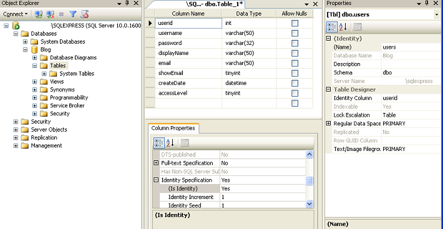Click Property Pages icon in Properties panel
The image size is (443, 229).
pos(358,27)
